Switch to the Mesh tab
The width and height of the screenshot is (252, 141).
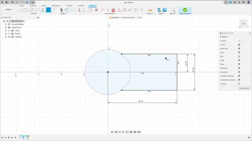[x=44, y=6]
